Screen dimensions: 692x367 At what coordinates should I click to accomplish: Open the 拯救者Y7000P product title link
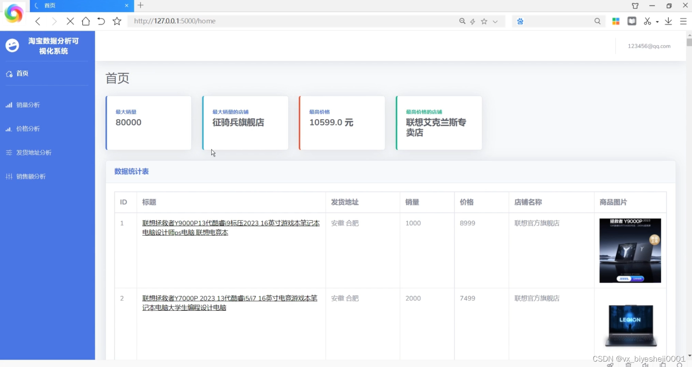pos(230,303)
